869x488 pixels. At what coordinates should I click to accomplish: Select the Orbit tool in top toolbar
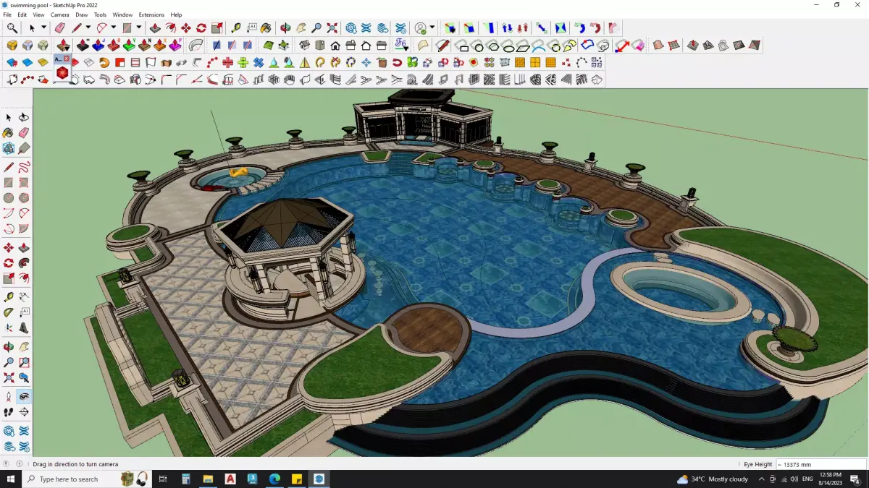(x=285, y=28)
